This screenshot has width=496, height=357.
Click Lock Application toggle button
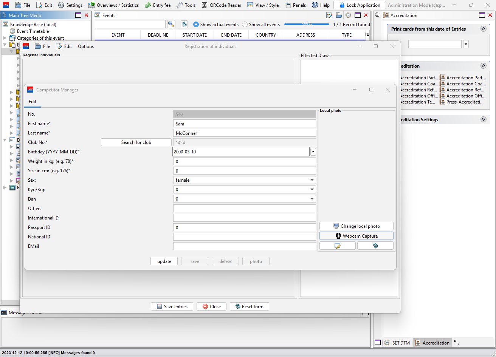point(359,5)
